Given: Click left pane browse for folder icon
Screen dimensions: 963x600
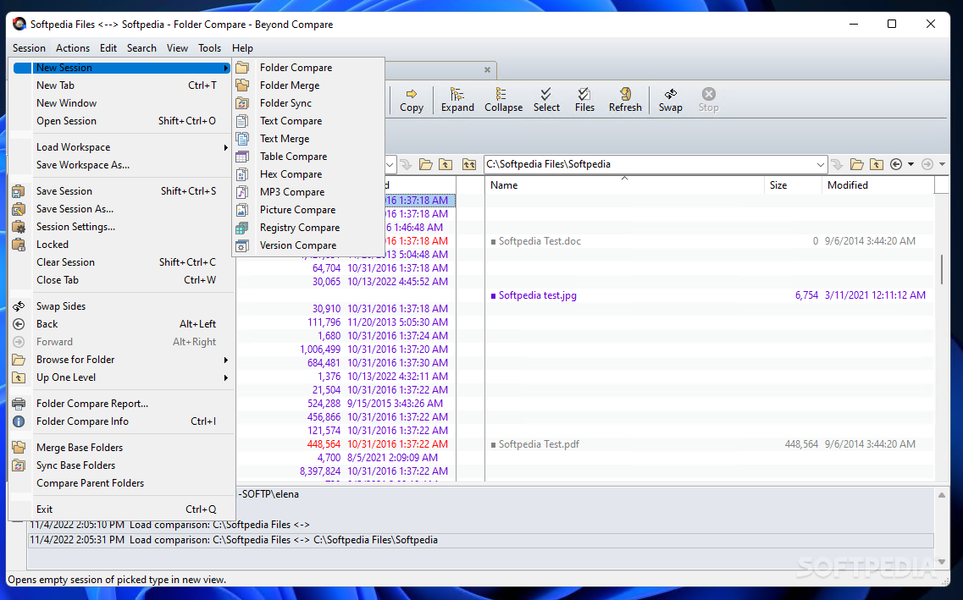Looking at the screenshot, I should [426, 164].
